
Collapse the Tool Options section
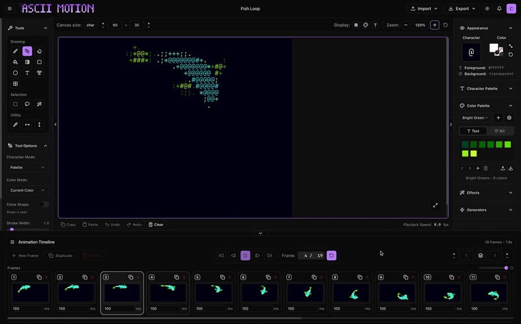pyautogui.click(x=45, y=146)
